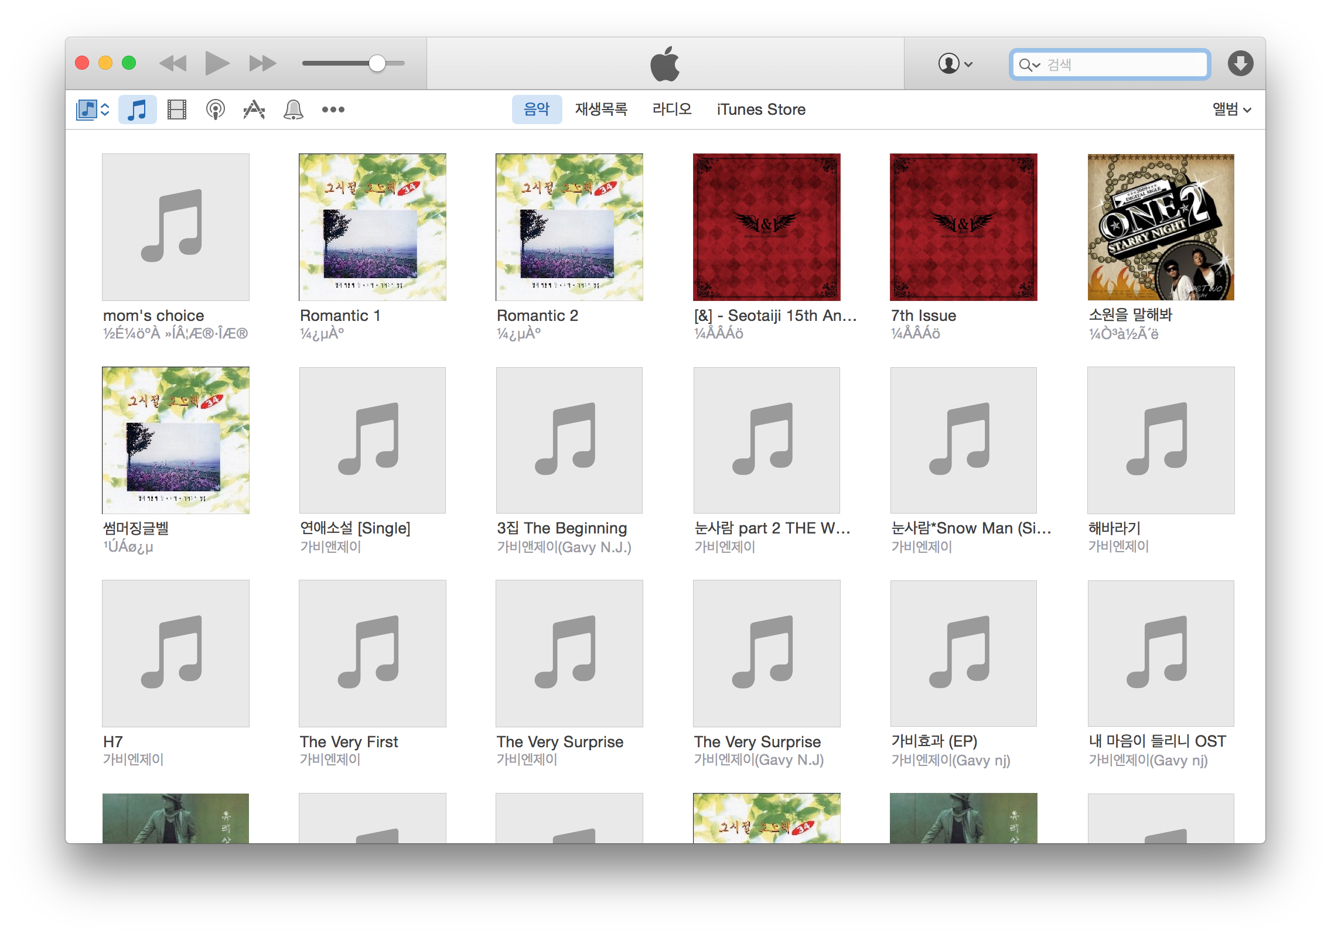Click the '썸머징글벨' title text
Viewport: 1331px width, 937px height.
[x=136, y=528]
